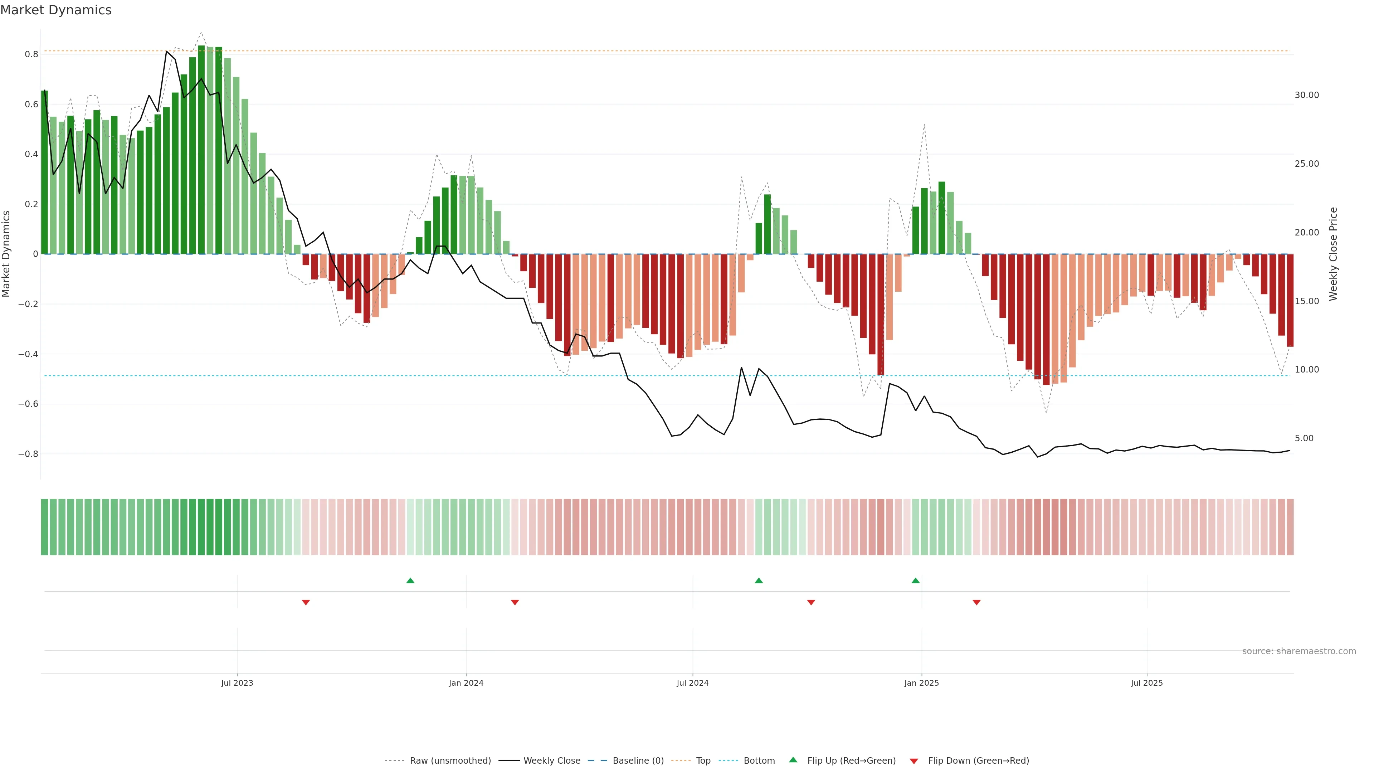Image resolution: width=1374 pixels, height=773 pixels.
Task: Click the first green flip-up triangle marker
Action: tap(410, 580)
